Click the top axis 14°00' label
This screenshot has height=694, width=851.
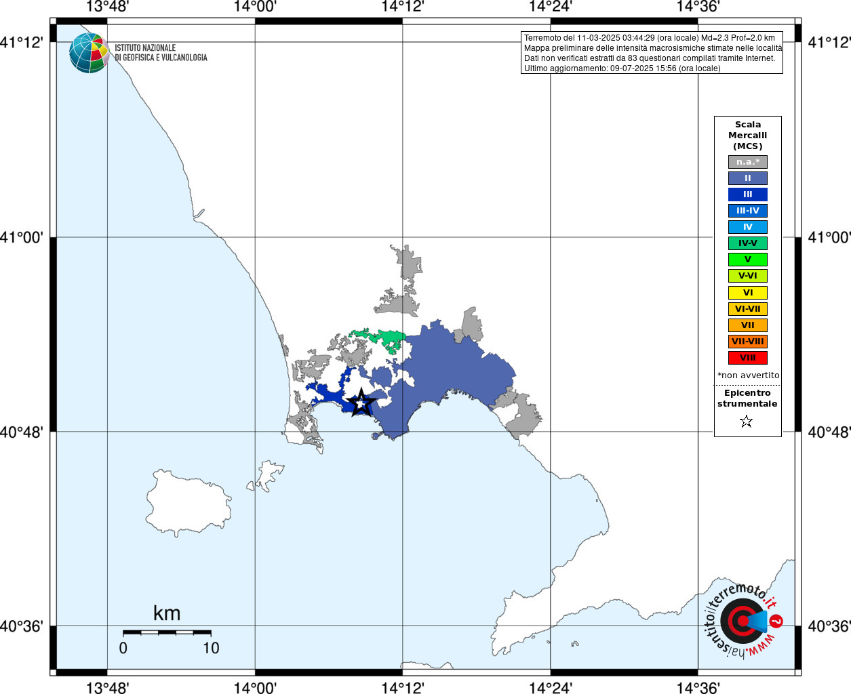pyautogui.click(x=255, y=7)
